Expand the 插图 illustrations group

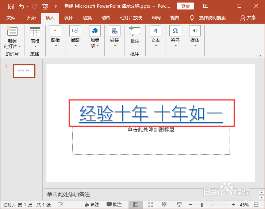pos(75,36)
